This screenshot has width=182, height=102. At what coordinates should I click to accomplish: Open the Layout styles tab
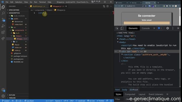tap(142, 94)
